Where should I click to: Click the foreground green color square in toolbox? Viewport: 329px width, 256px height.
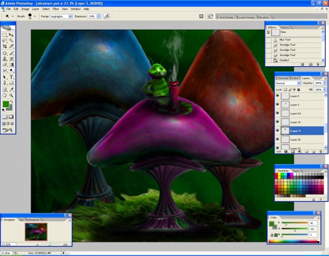5,104
